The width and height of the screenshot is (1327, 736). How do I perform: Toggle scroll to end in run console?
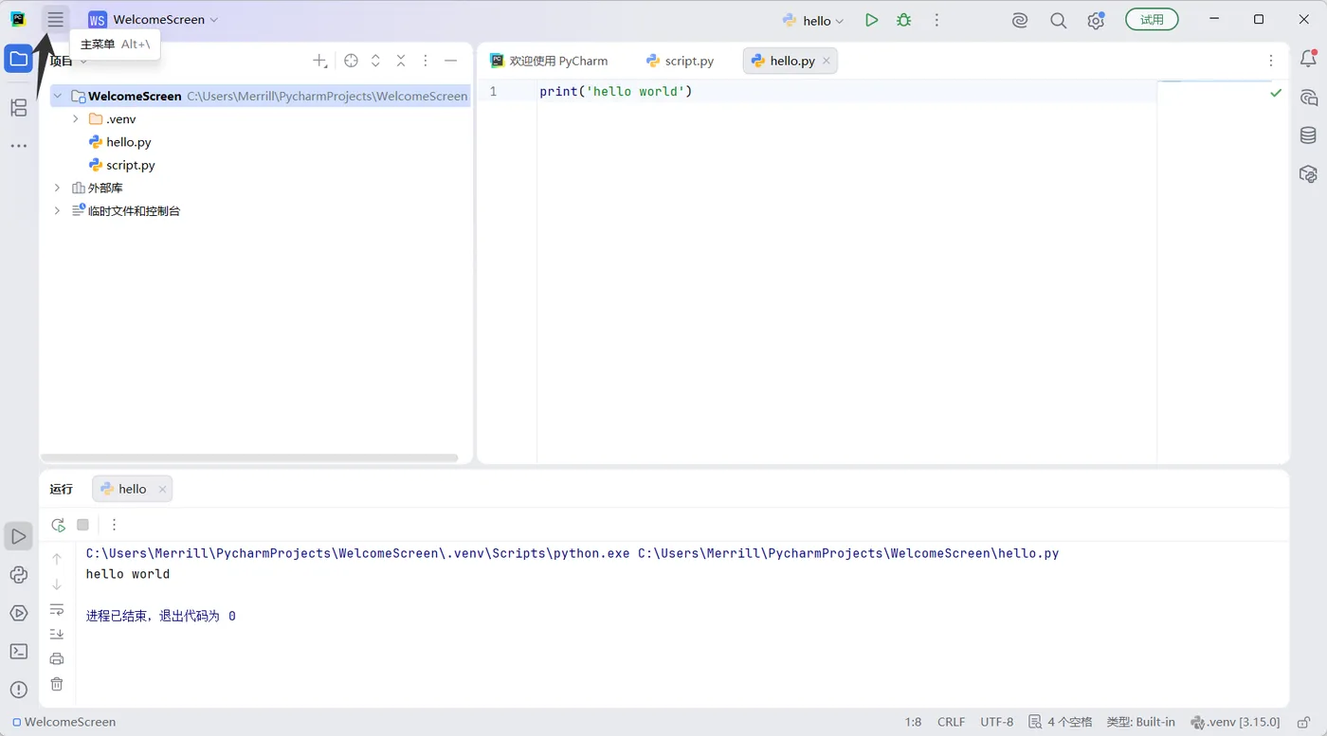[57, 634]
